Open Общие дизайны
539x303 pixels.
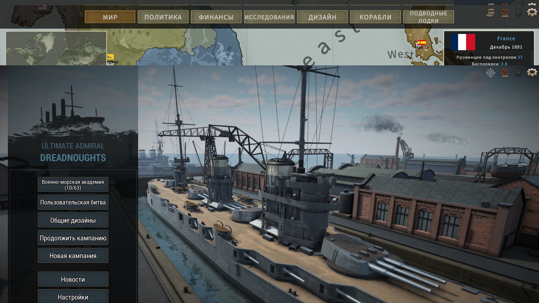click(73, 220)
